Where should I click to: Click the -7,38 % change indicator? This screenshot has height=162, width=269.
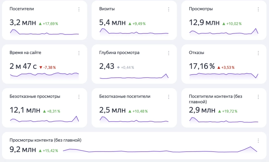coord(47,67)
